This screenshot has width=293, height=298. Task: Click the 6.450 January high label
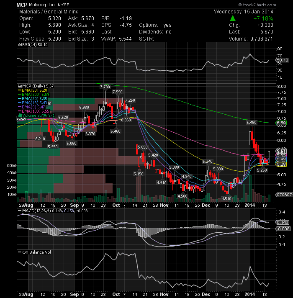point(252,123)
